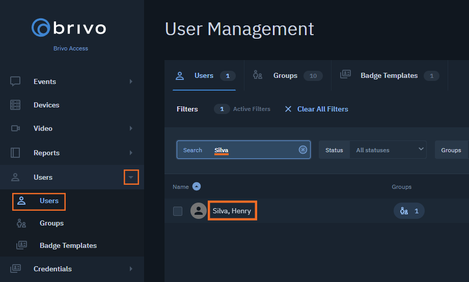Open the All statuses dropdown

[388, 150]
